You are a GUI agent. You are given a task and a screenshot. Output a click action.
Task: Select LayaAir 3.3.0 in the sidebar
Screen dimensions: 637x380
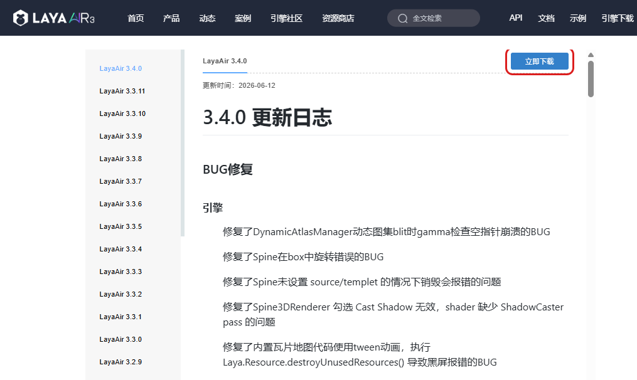(120, 339)
